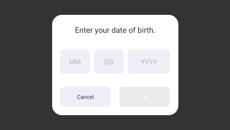Click the MM month input field

point(75,62)
